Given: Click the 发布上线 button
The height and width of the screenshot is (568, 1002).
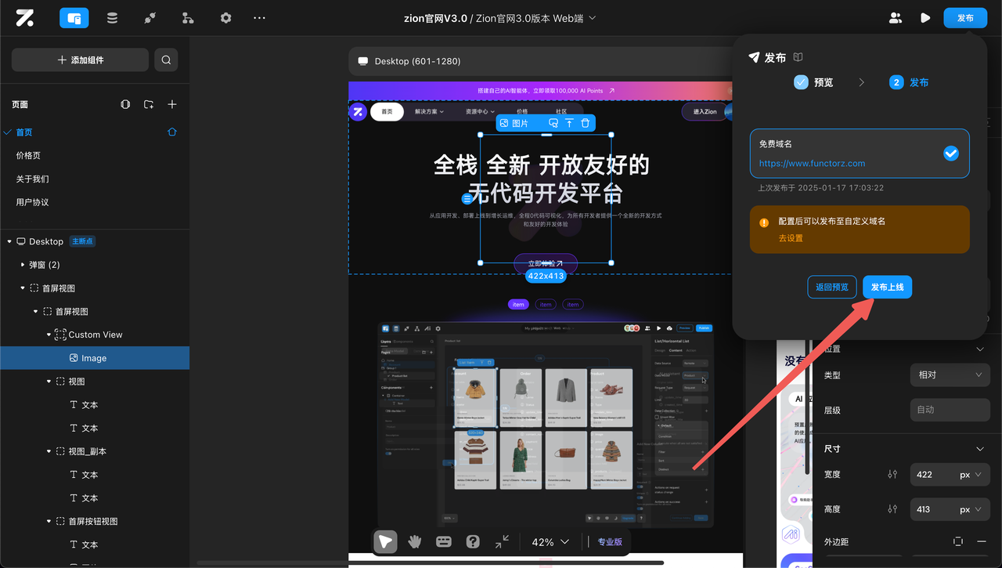Looking at the screenshot, I should (887, 288).
